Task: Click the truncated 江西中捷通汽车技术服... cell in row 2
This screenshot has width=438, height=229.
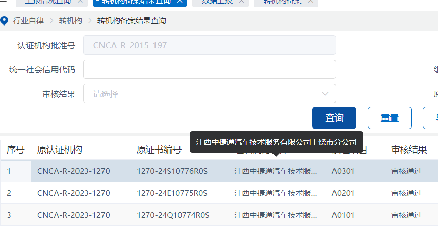Action: (275, 193)
